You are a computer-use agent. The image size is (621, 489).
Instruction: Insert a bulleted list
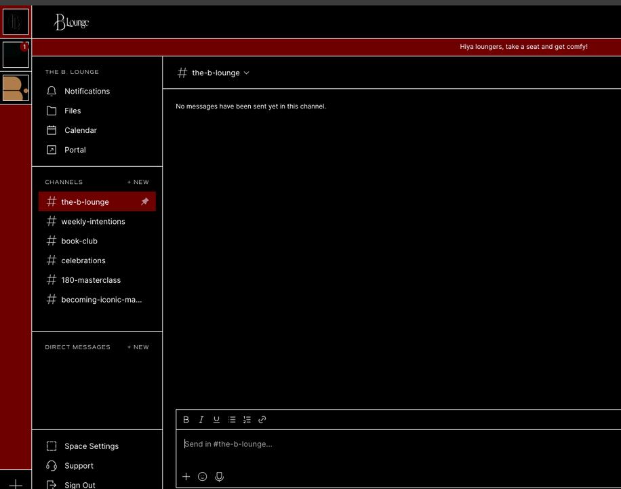232,420
